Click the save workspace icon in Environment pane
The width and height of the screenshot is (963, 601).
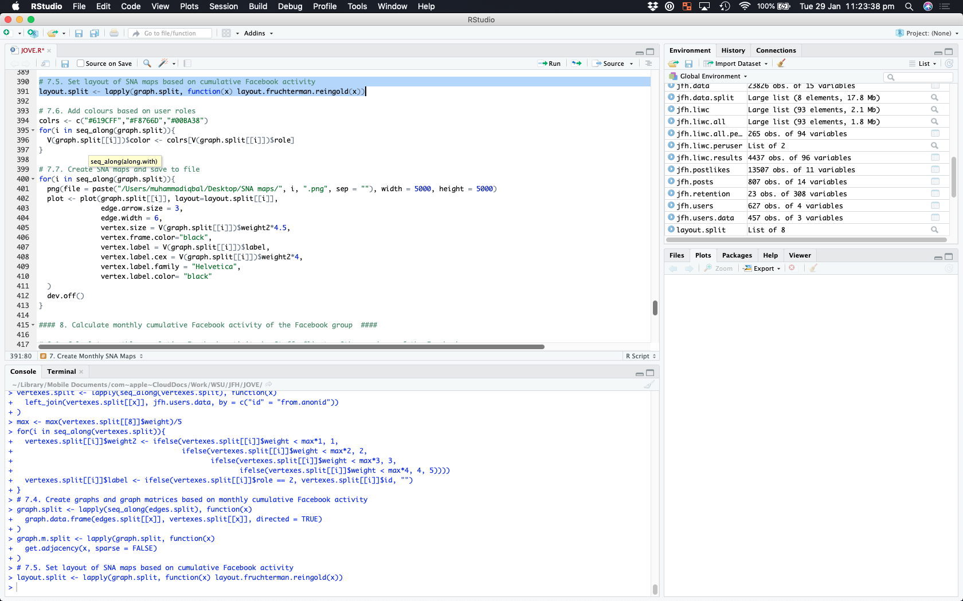(x=688, y=64)
